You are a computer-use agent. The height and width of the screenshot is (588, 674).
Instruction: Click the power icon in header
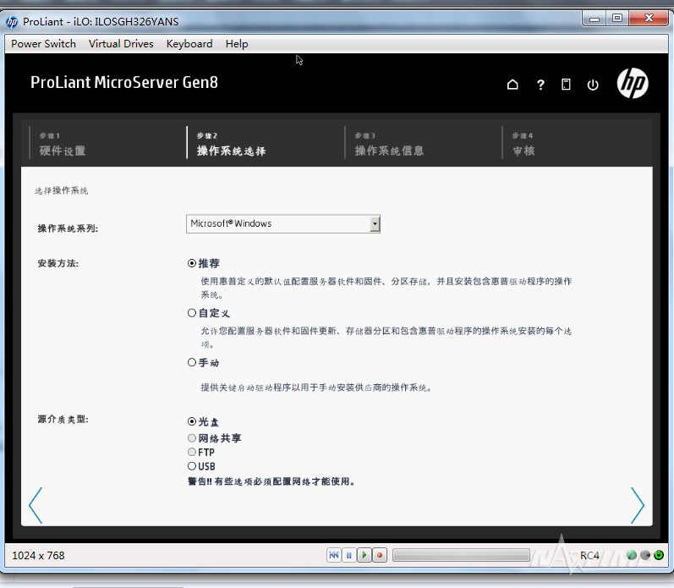[x=593, y=85]
